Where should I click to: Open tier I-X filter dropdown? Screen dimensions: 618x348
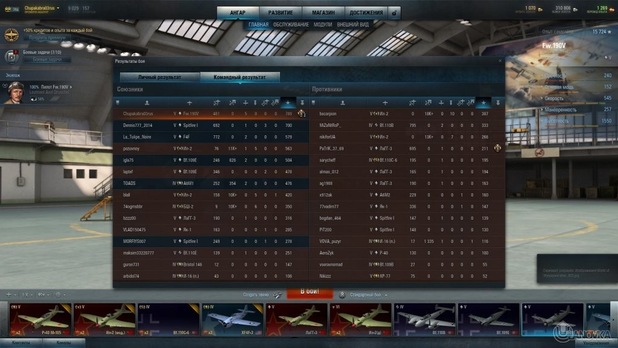coord(27,295)
